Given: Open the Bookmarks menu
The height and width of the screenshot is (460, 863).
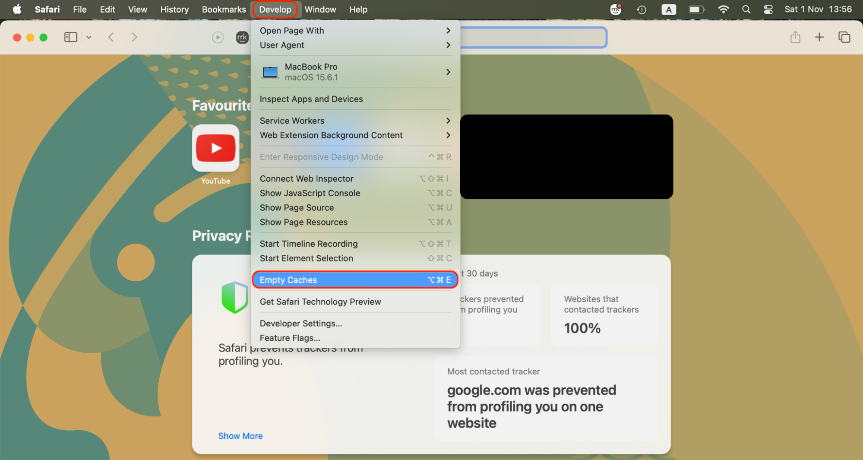Looking at the screenshot, I should click(x=224, y=9).
